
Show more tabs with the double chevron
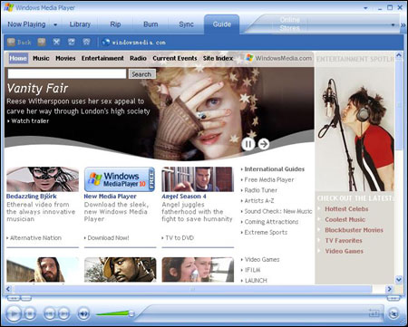pos(403,25)
